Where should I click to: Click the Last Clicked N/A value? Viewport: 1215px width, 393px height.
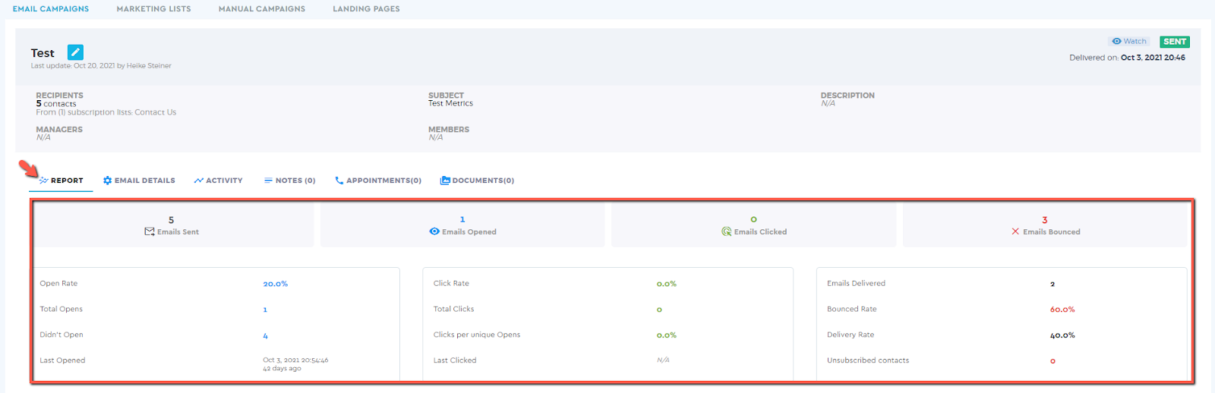point(663,360)
